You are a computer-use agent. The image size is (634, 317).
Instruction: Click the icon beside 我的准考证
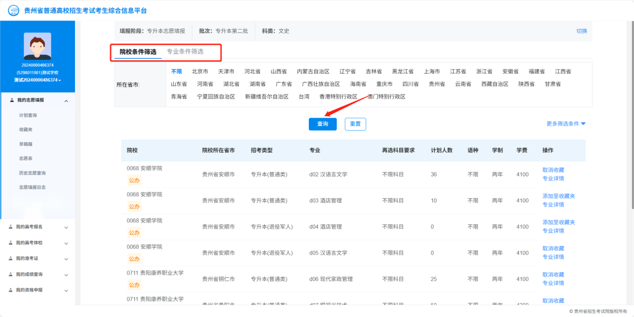tap(11, 258)
